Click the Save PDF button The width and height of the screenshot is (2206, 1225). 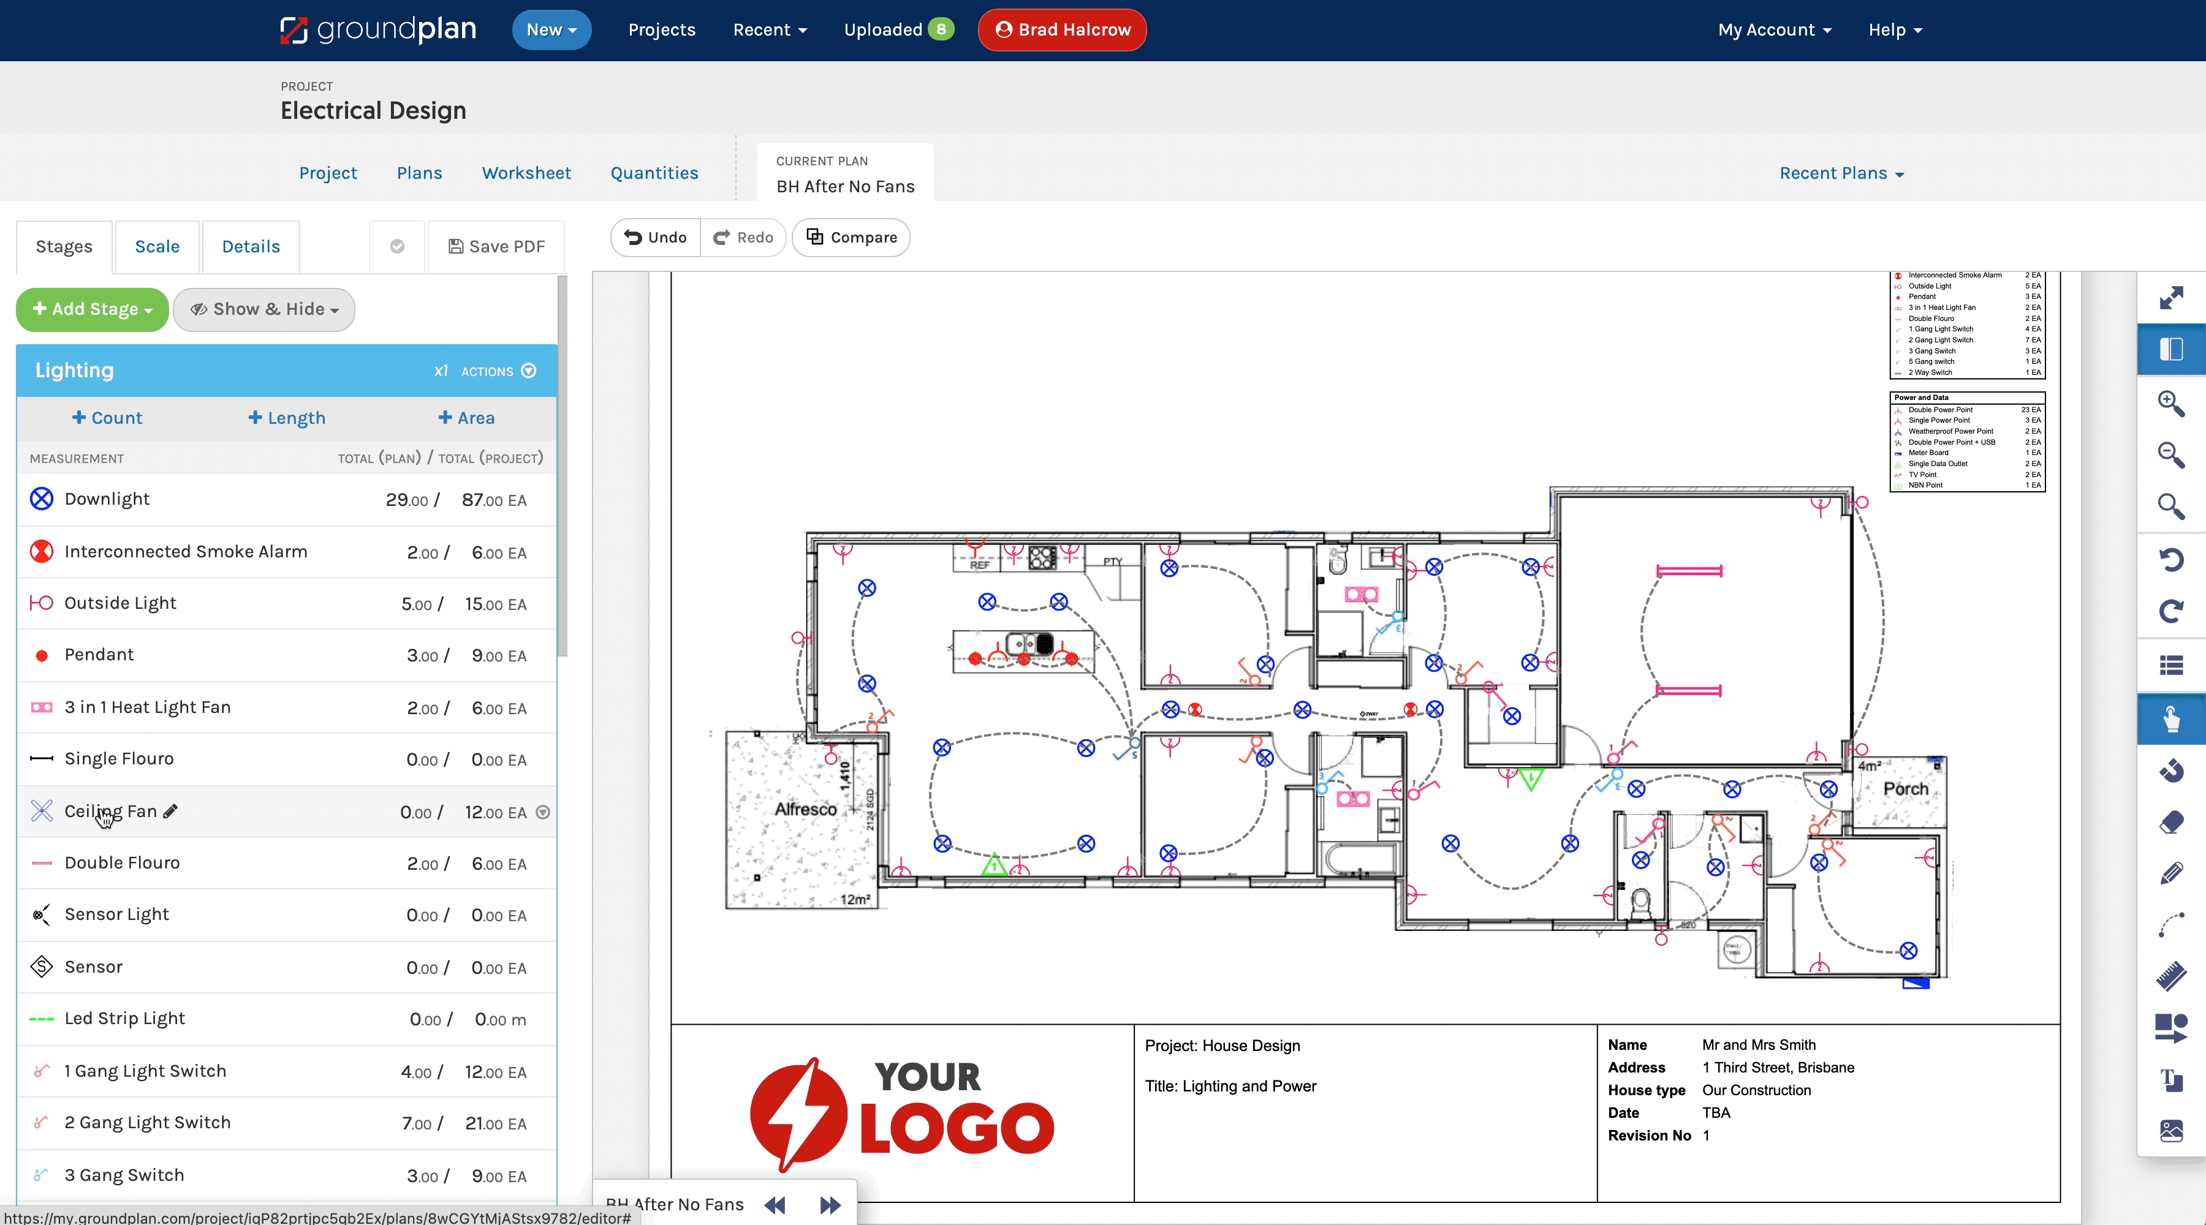click(x=497, y=247)
